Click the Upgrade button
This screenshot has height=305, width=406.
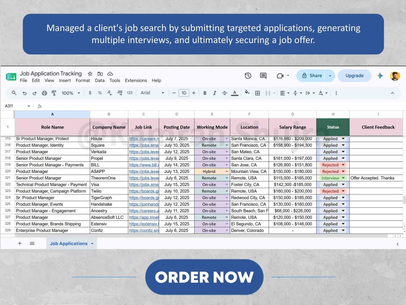(x=354, y=76)
